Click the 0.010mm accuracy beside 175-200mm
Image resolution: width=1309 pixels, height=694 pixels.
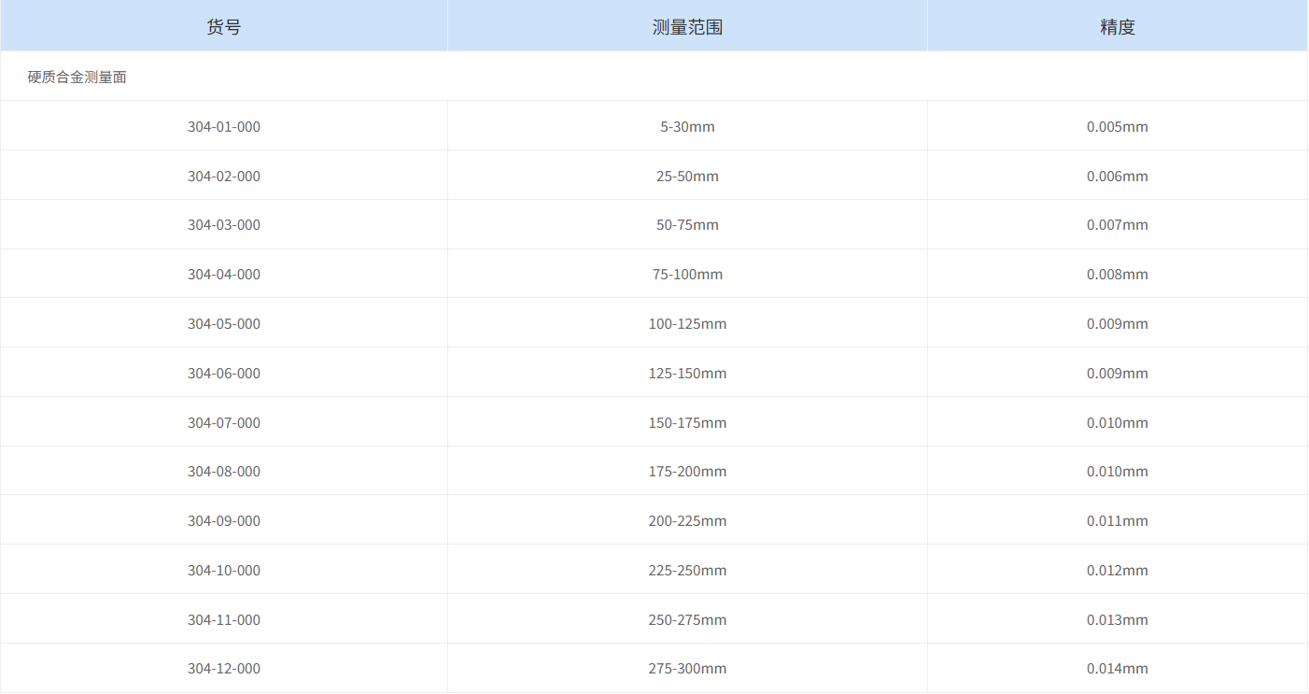[1117, 471]
